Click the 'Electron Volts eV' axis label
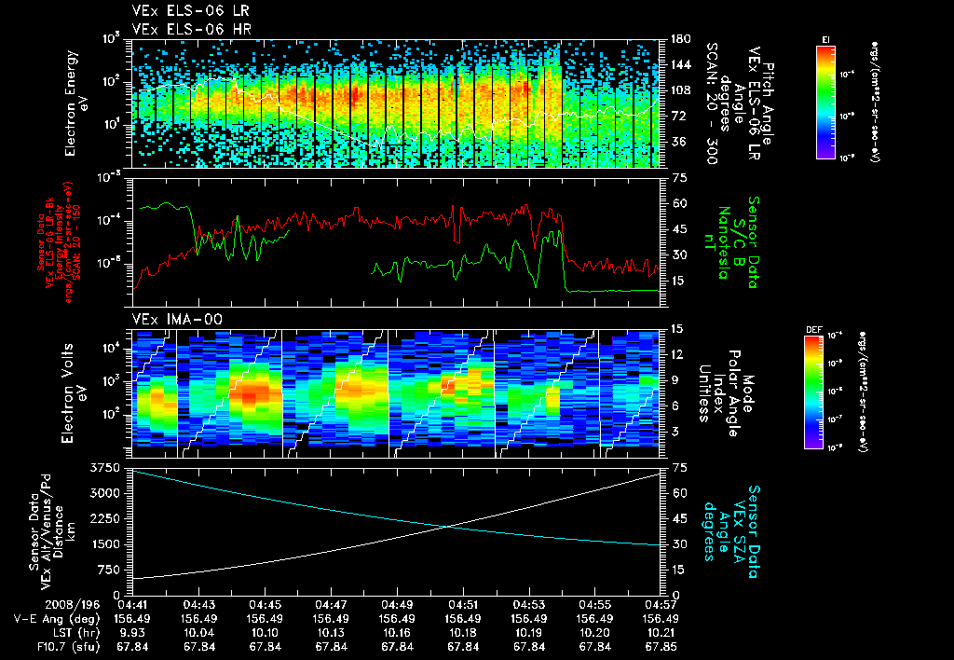This screenshot has width=954, height=660. click(x=73, y=392)
